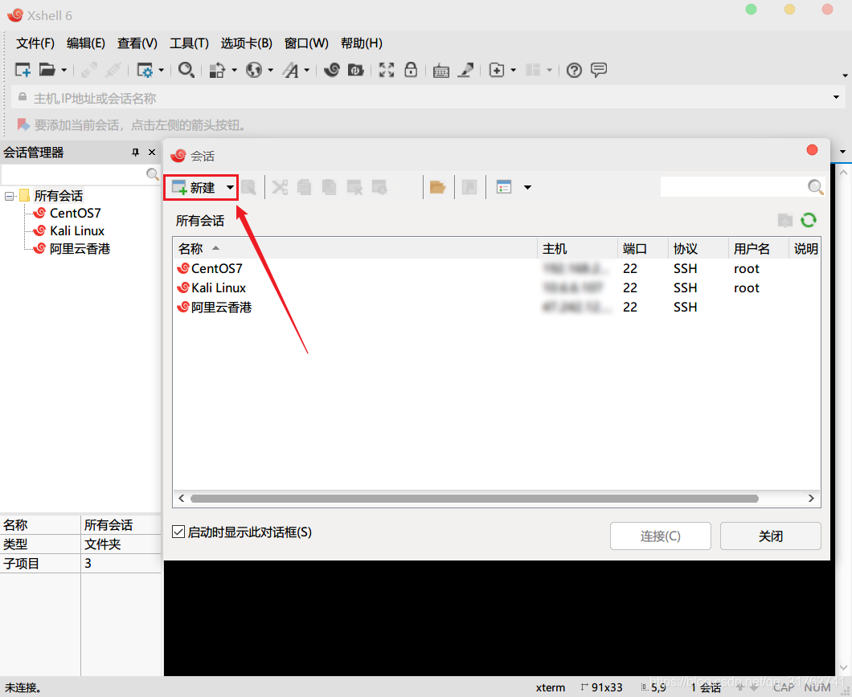Select CentOS7 row in sessions dialog list
852x697 pixels.
pyautogui.click(x=496, y=269)
